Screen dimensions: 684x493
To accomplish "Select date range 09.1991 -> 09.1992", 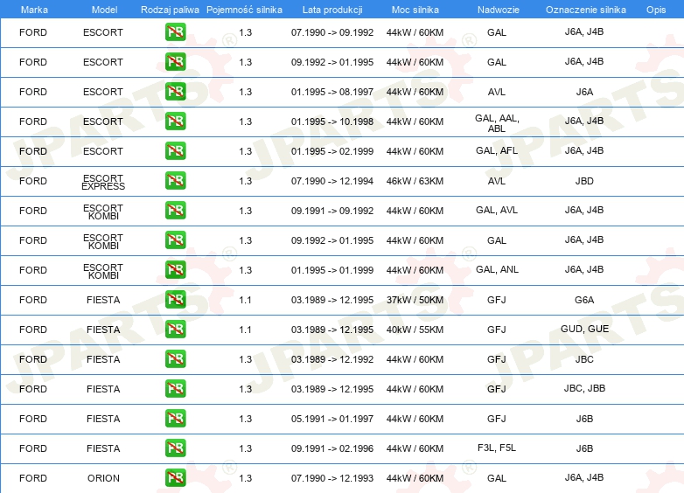I will (332, 211).
